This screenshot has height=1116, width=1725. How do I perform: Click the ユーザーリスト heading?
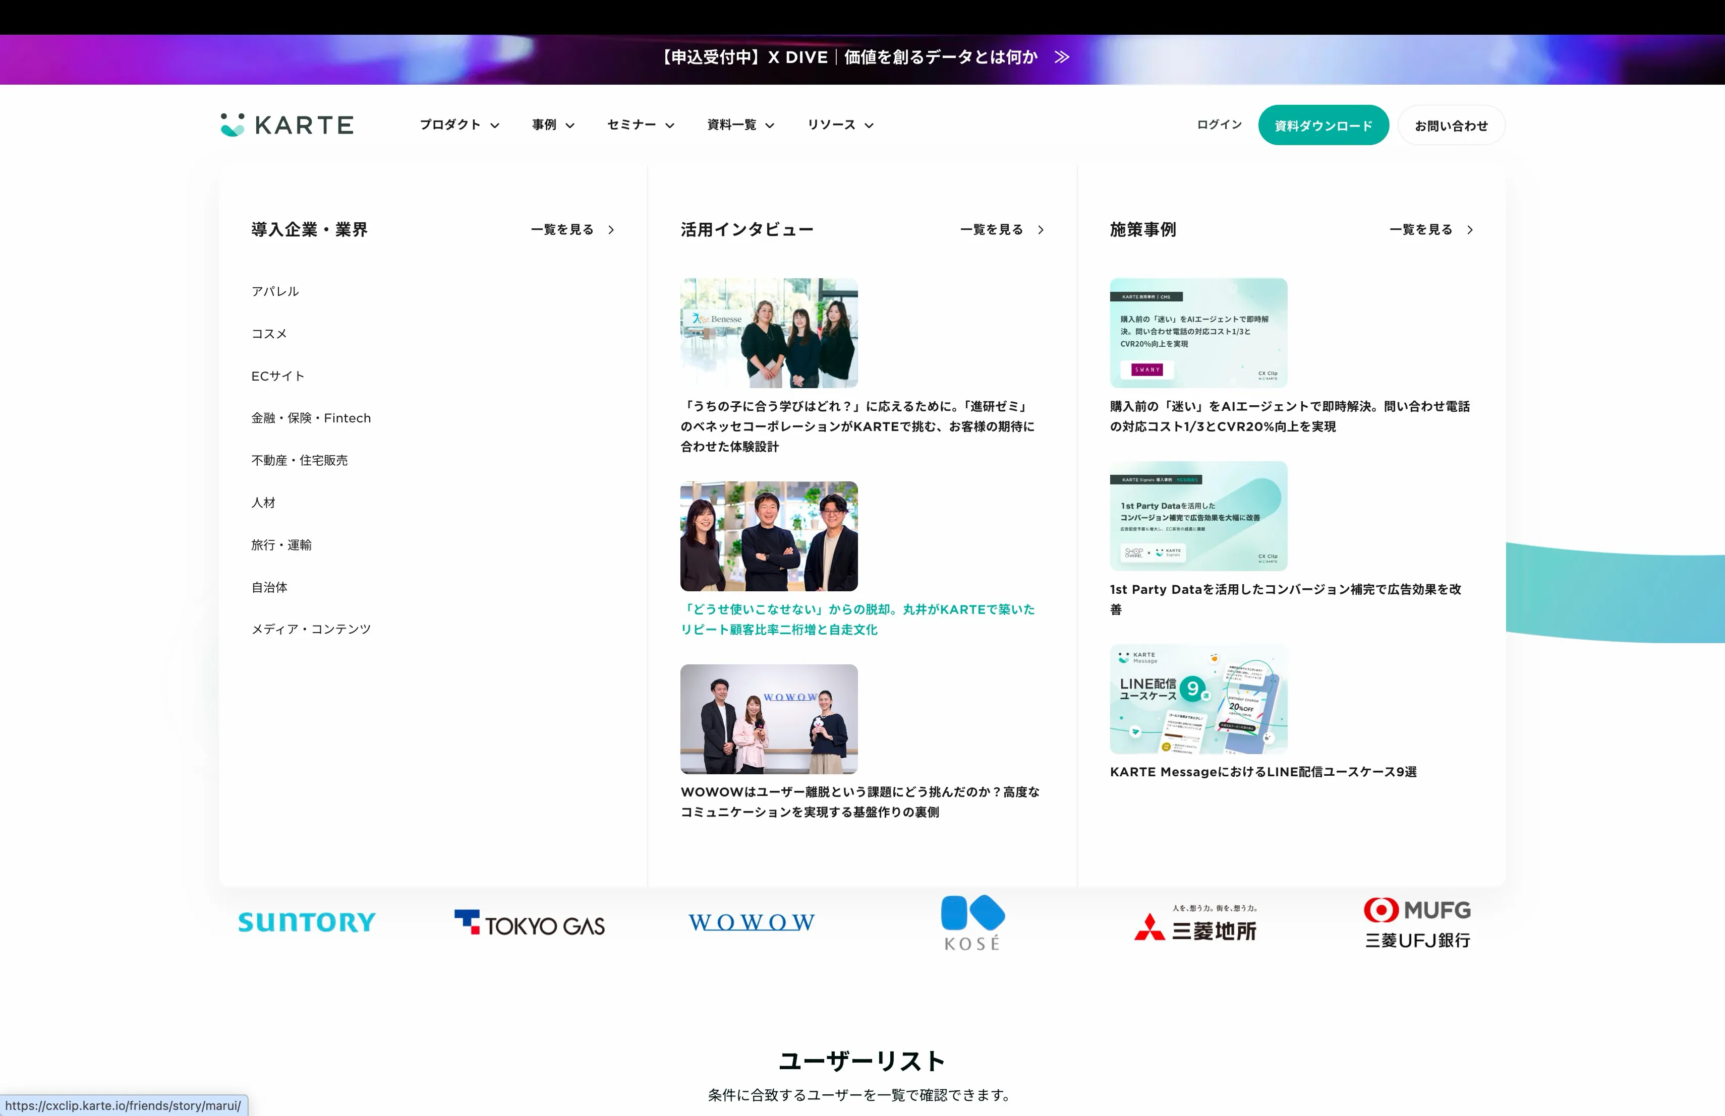point(862,1061)
